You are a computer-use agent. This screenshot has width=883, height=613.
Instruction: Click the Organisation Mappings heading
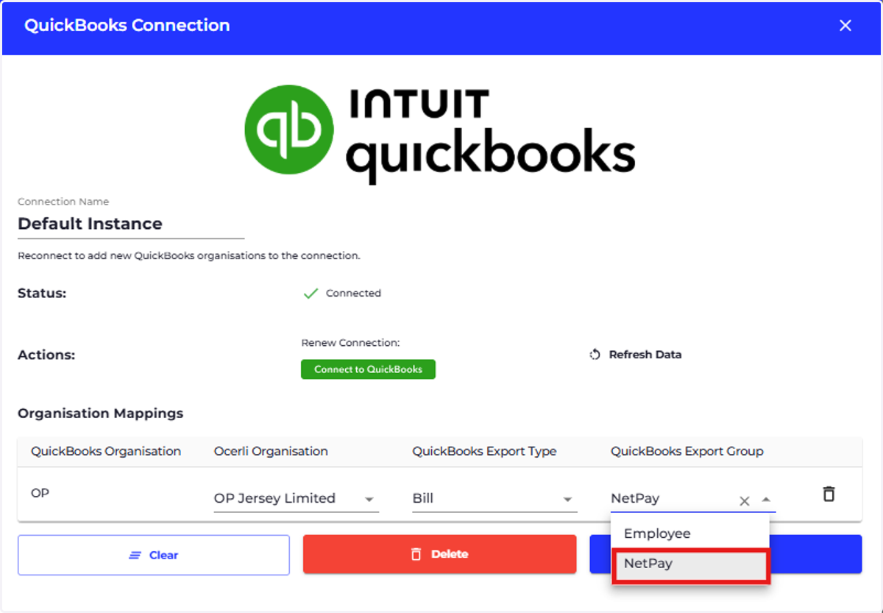click(101, 414)
